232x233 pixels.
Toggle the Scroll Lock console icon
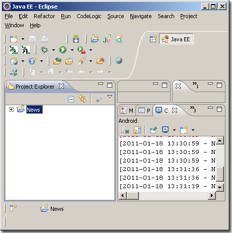click(137, 130)
